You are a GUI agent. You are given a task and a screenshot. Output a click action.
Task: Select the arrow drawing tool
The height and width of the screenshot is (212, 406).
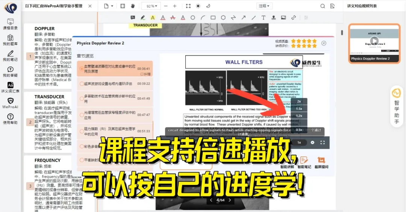tap(243, 18)
